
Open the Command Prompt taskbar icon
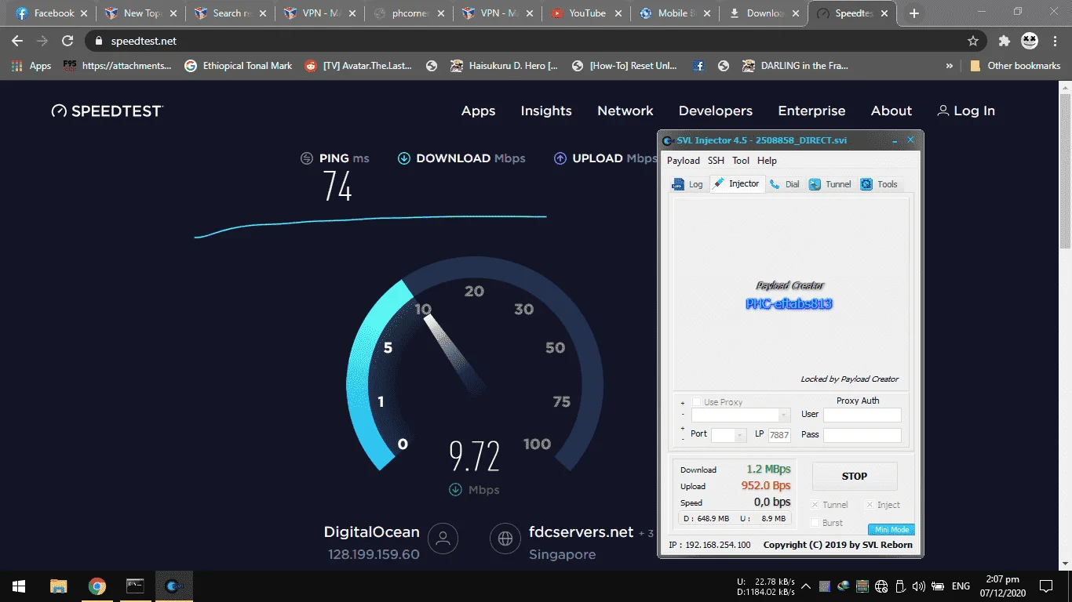pos(135,586)
